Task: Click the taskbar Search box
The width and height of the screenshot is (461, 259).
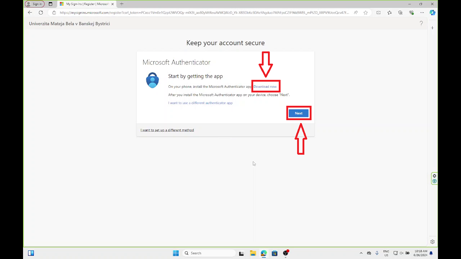Action: (x=209, y=253)
